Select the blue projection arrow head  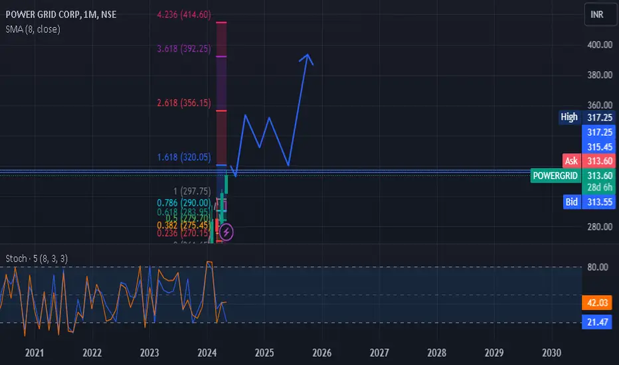pos(307,58)
